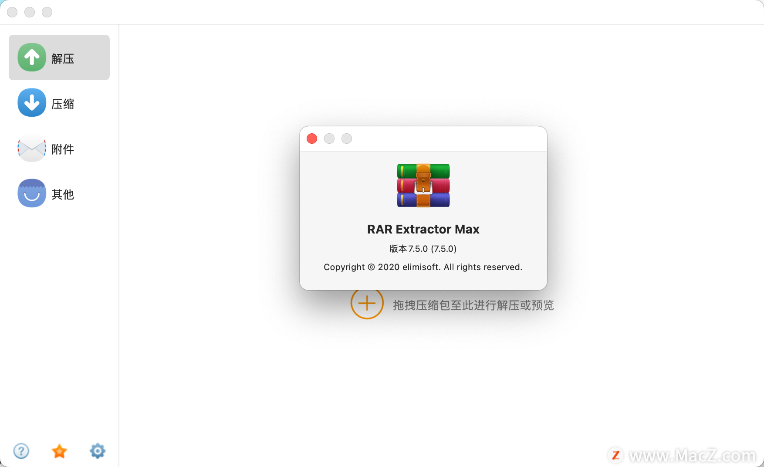Click the RAR Extractor Max title text

pos(423,229)
